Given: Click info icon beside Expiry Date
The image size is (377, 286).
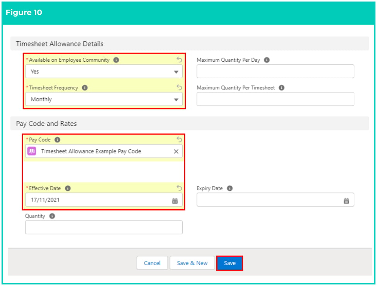Looking at the screenshot, I should [x=230, y=188].
